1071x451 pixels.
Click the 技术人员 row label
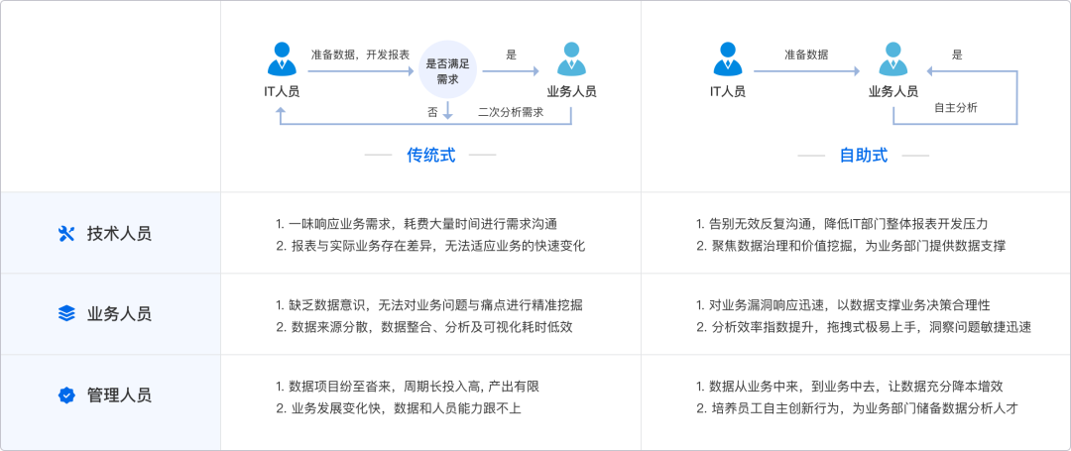119,233
